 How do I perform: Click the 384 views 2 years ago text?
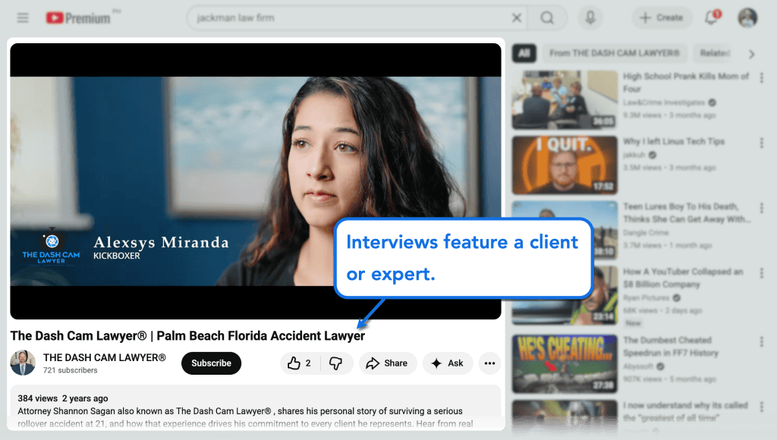tap(63, 398)
